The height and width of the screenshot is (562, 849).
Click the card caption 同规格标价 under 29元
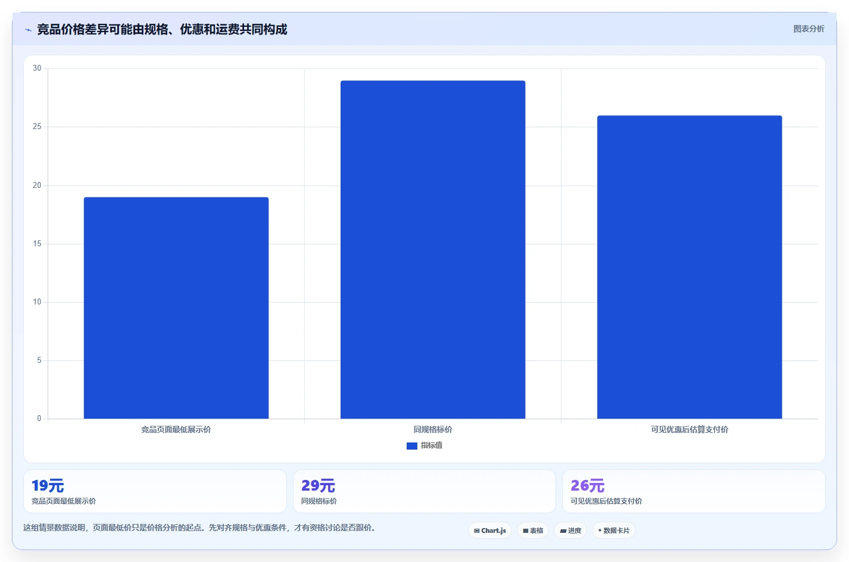[x=319, y=501]
